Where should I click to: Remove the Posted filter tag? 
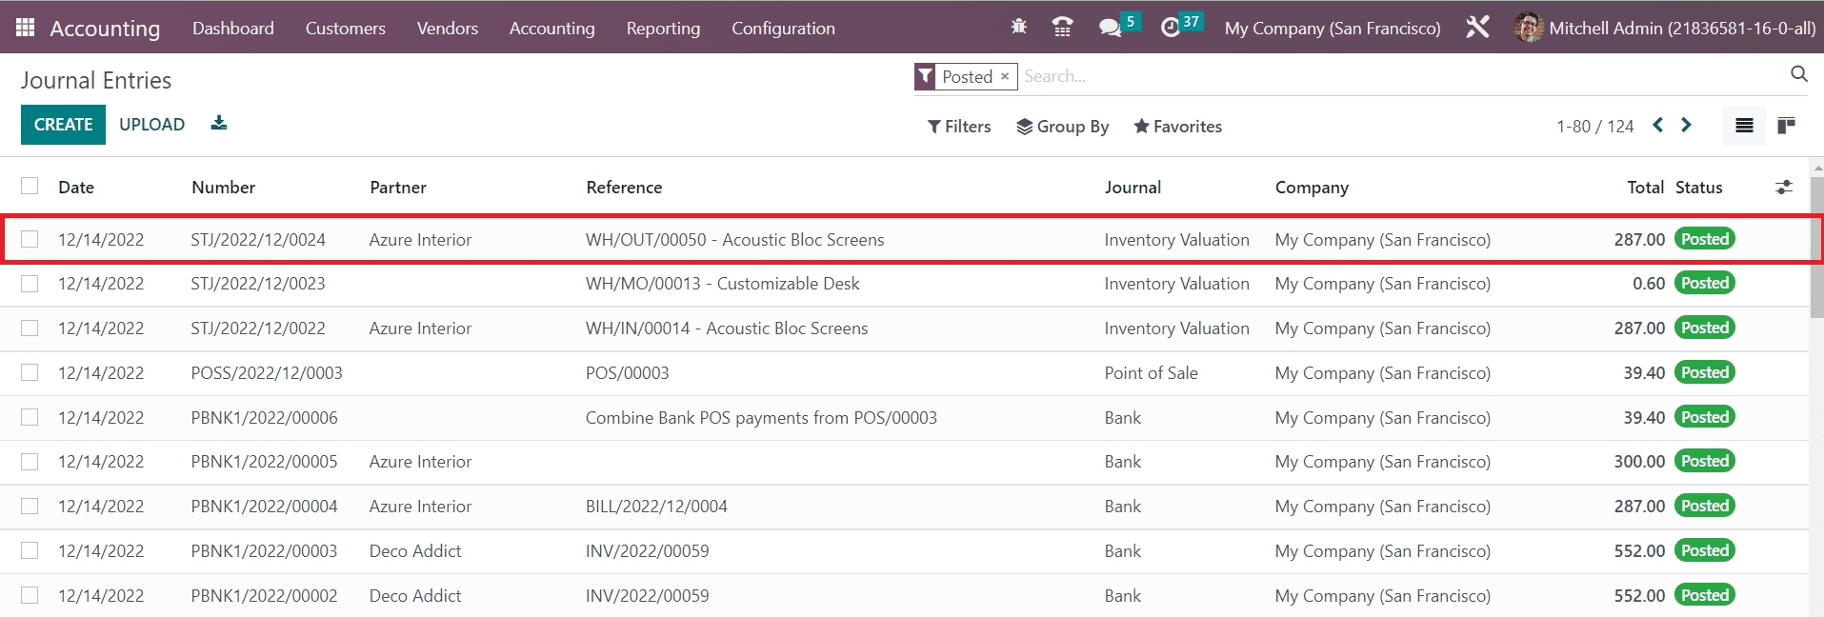(1004, 76)
